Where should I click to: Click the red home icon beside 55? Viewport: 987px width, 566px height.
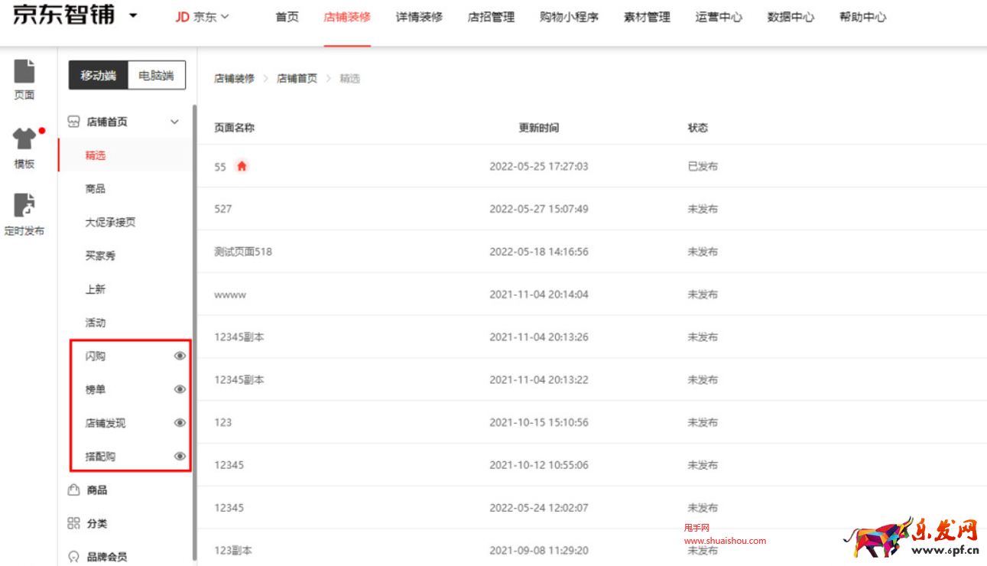pyautogui.click(x=242, y=166)
